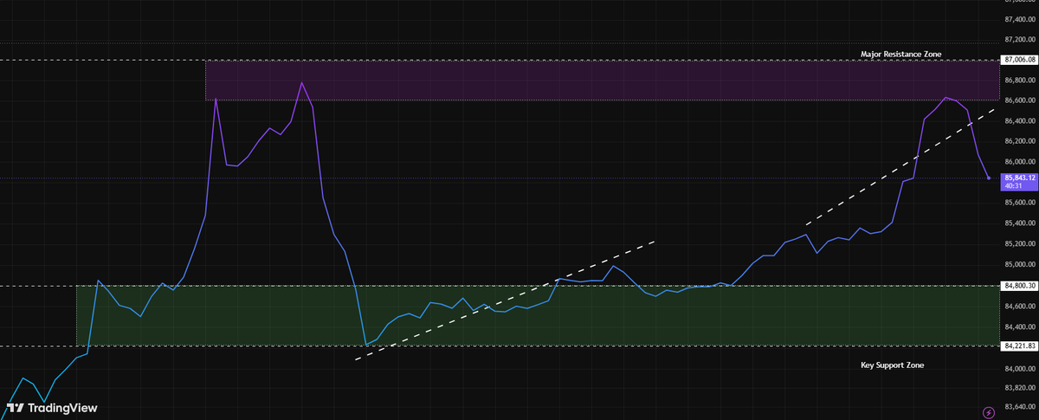This screenshot has width=1039, height=420.
Task: Select the Key Support Zone label
Action: click(x=892, y=365)
